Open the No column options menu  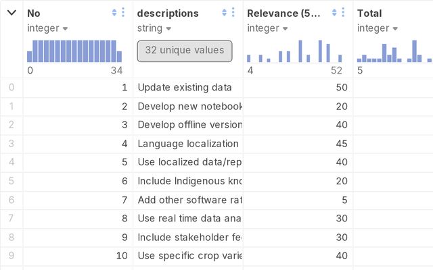122,13
